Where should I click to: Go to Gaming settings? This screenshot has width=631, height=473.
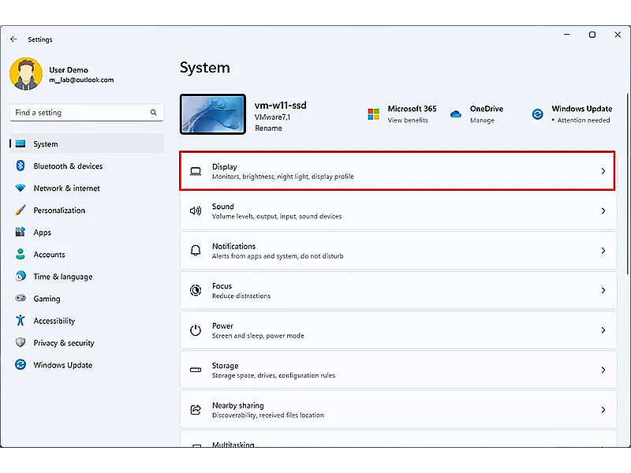point(87,299)
